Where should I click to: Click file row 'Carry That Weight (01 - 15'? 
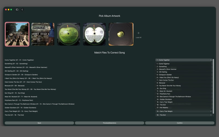point(21,111)
